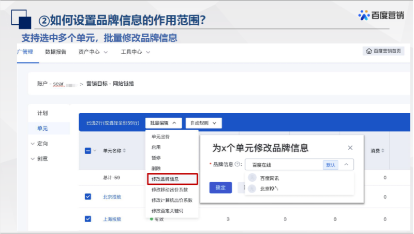Select 单元 in the left sidebar

(x=42, y=128)
